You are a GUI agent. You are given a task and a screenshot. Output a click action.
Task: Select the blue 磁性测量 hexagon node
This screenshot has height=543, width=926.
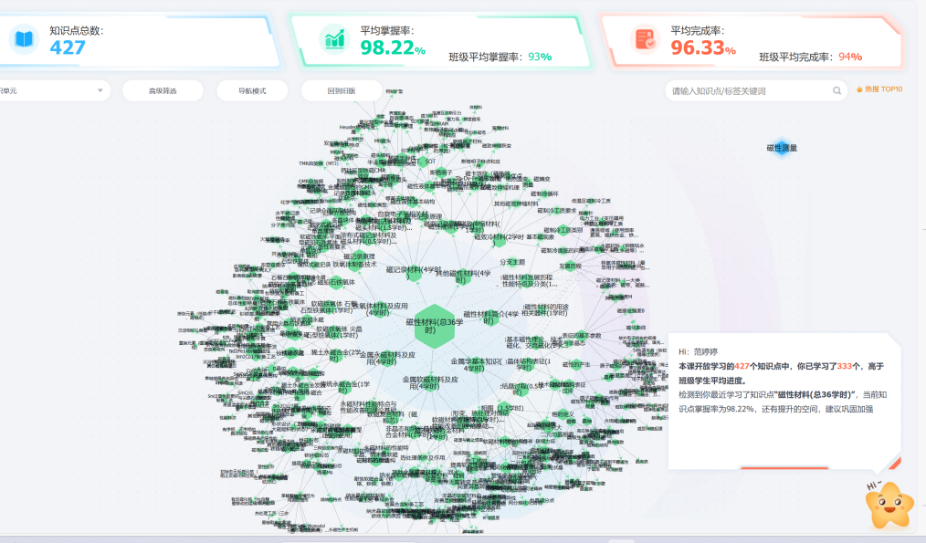782,148
